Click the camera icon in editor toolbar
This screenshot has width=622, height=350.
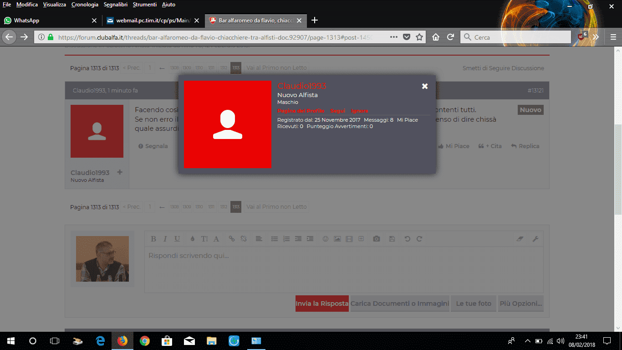(x=377, y=239)
